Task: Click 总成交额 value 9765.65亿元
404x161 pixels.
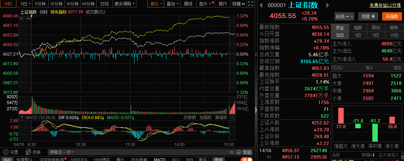Action: pyautogui.click(x=315, y=61)
